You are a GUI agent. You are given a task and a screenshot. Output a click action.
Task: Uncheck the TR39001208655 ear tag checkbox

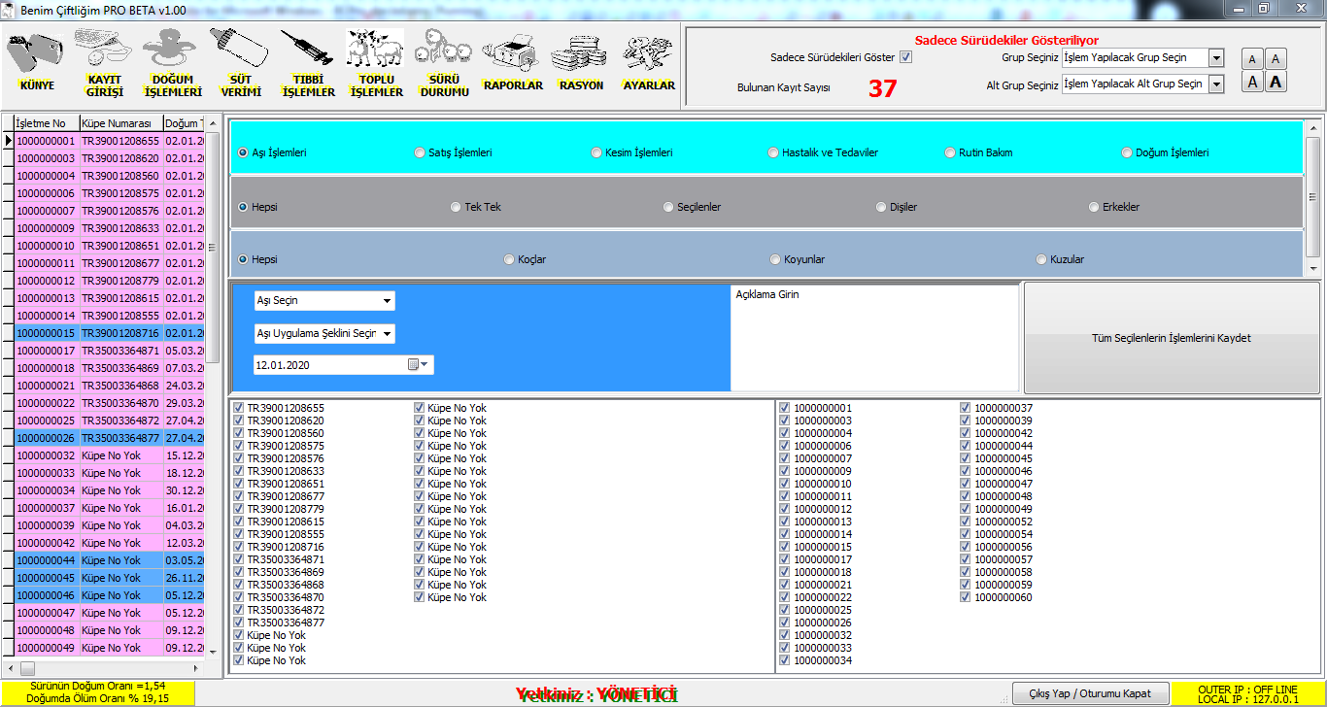tap(239, 408)
